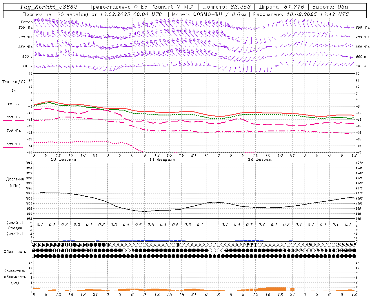371x297 pixels.
Task: Click the (мм/3ч.) precipitation unit label
Action: 15,222
